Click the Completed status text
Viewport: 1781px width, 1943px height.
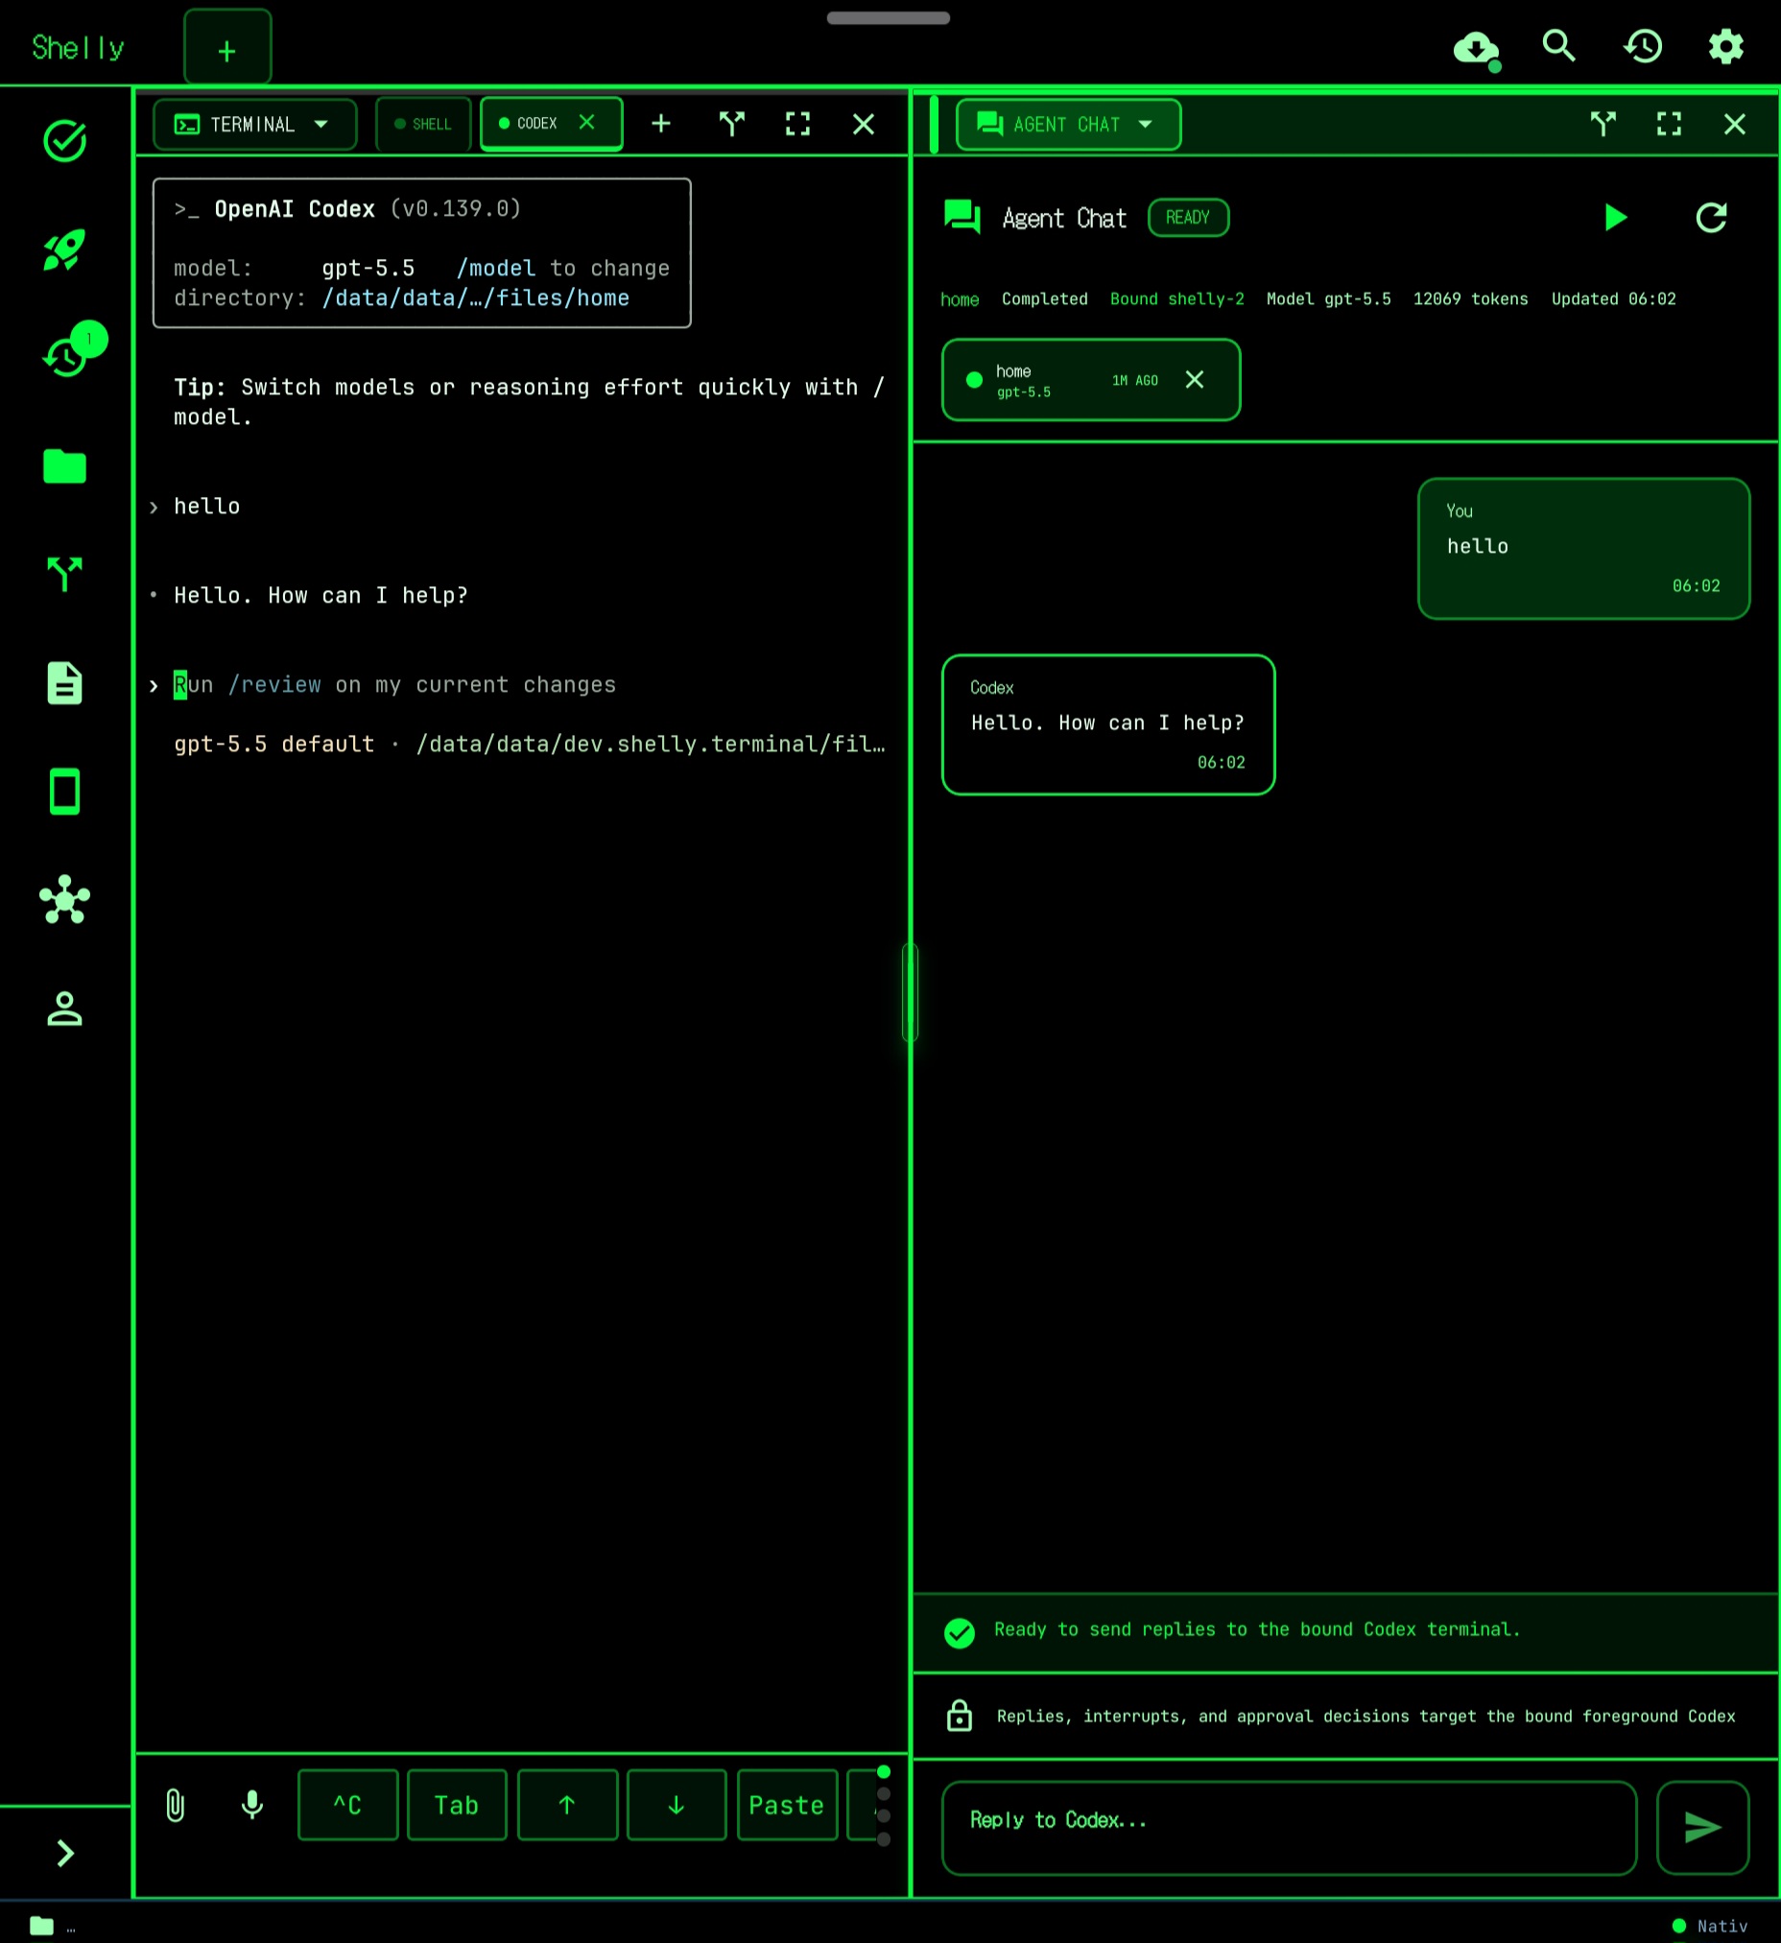pos(1045,298)
